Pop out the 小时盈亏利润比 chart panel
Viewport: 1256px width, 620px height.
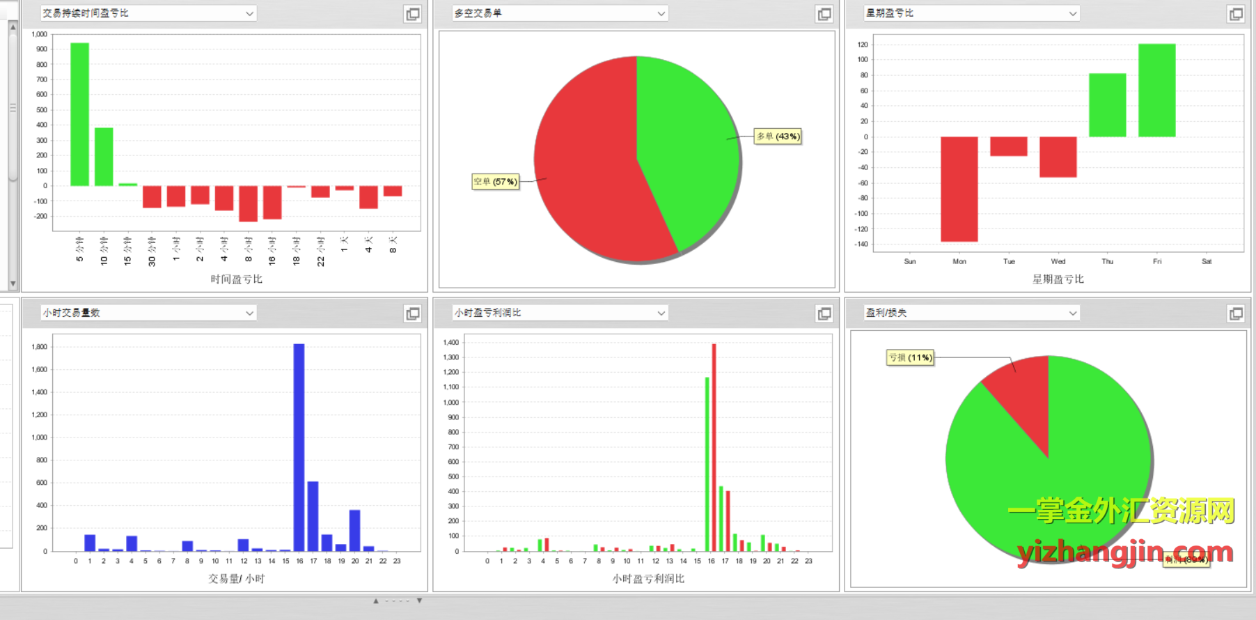[824, 314]
